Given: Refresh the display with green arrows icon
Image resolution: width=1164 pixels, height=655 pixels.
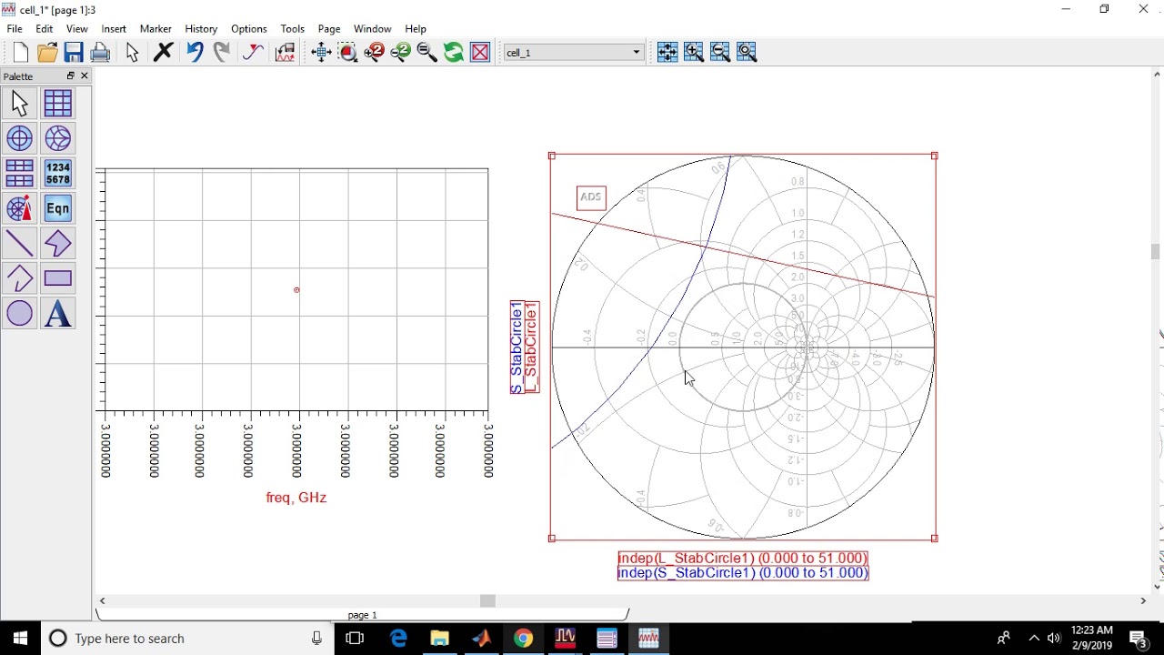Looking at the screenshot, I should coord(453,53).
